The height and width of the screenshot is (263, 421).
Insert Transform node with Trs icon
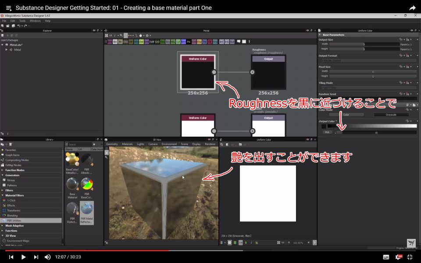pos(204,42)
